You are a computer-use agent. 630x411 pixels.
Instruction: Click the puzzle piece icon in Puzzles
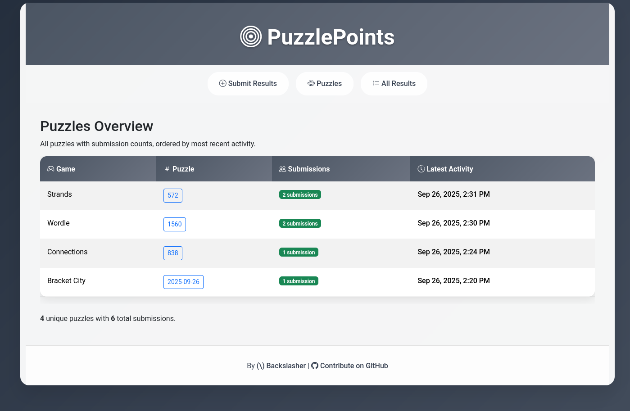tap(311, 83)
